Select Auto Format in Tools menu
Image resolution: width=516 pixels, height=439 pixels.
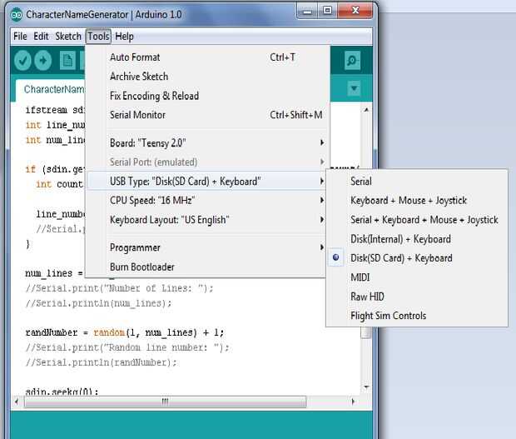point(206,57)
